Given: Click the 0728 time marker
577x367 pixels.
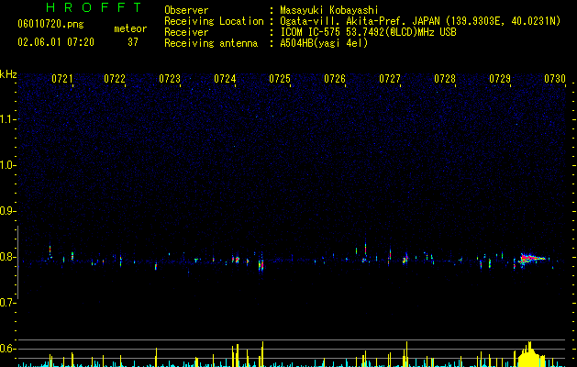Looking at the screenshot, I should pyautogui.click(x=445, y=79).
